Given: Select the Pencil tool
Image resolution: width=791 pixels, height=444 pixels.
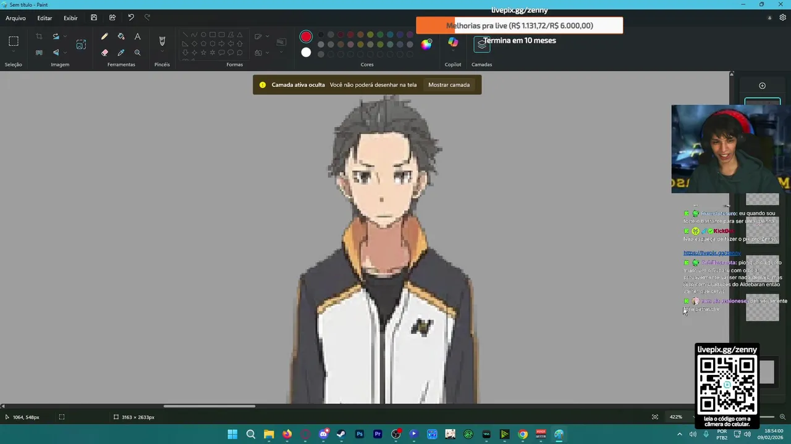Looking at the screenshot, I should pos(104,36).
